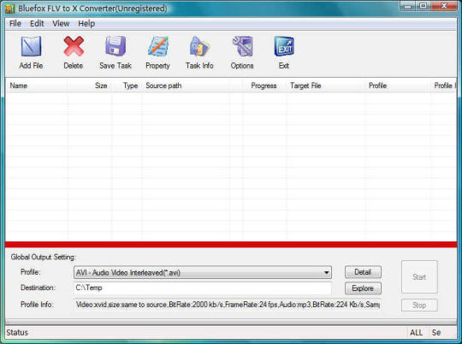Image resolution: width=462 pixels, height=344 pixels.
Task: Click the red X Delete icon
Action: (x=74, y=46)
